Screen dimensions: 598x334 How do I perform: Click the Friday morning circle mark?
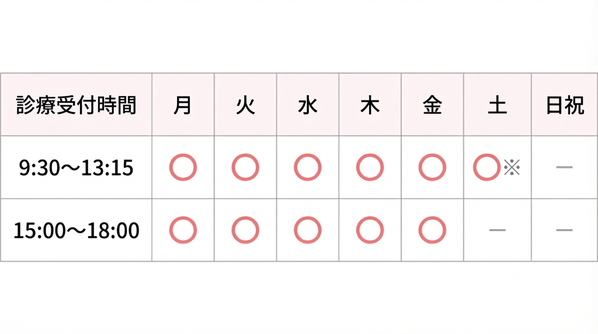[x=432, y=167]
